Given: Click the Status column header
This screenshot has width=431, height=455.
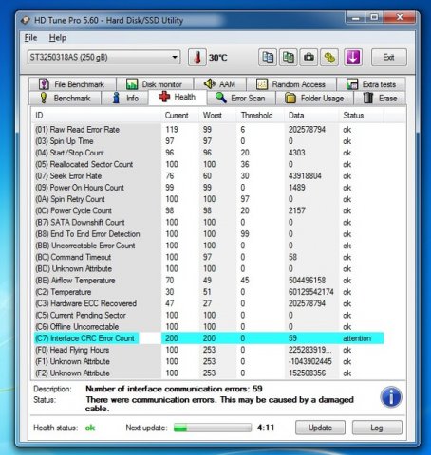Looking at the screenshot, I should pos(362,116).
